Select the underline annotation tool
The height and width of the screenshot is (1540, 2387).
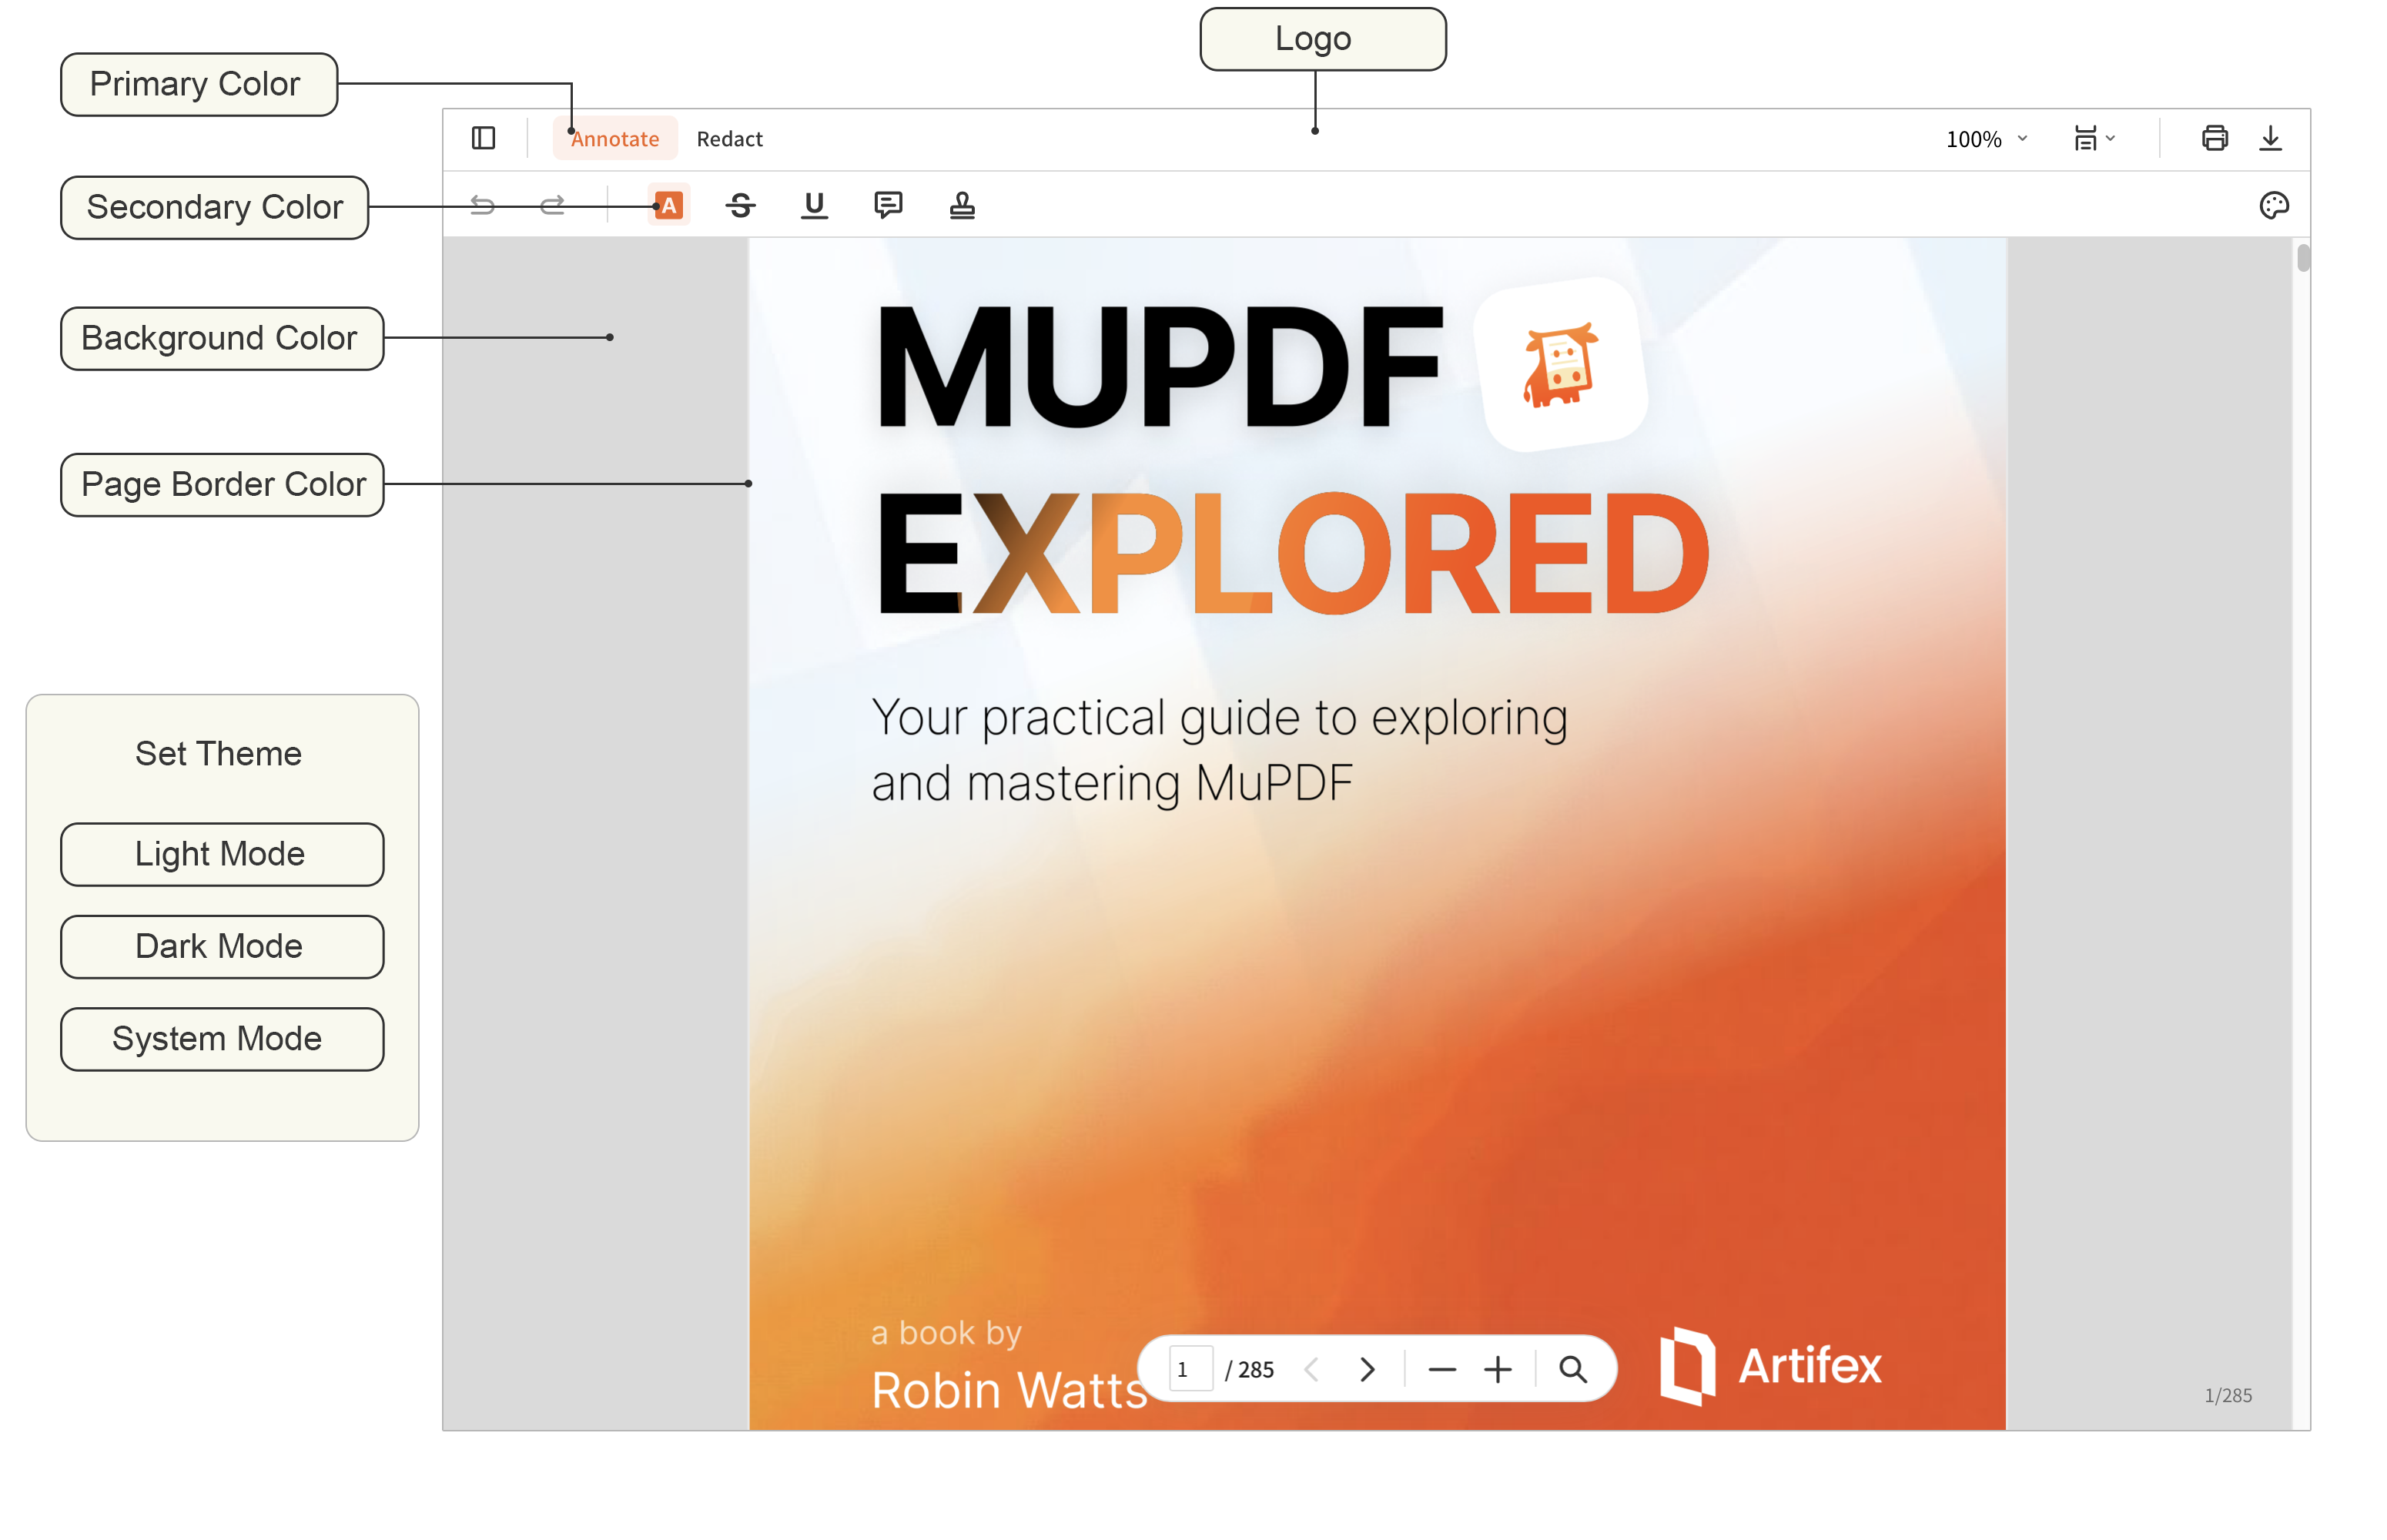pos(814,206)
